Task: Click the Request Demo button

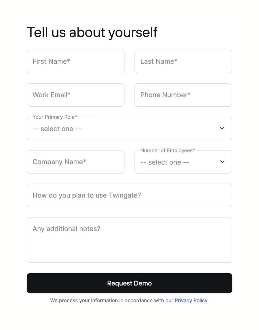Action: pyautogui.click(x=129, y=283)
